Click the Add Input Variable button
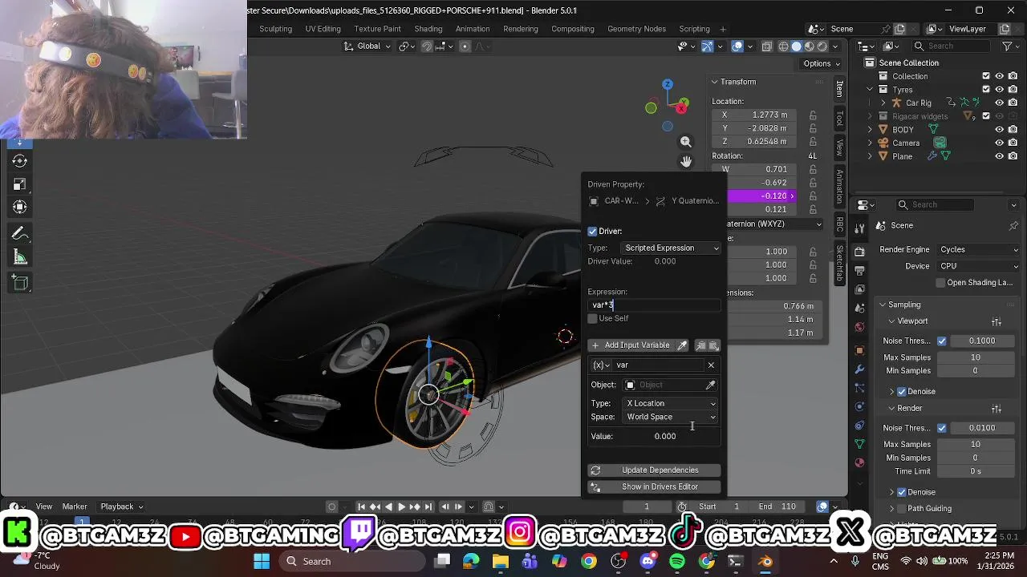The height and width of the screenshot is (577, 1027). [631, 345]
